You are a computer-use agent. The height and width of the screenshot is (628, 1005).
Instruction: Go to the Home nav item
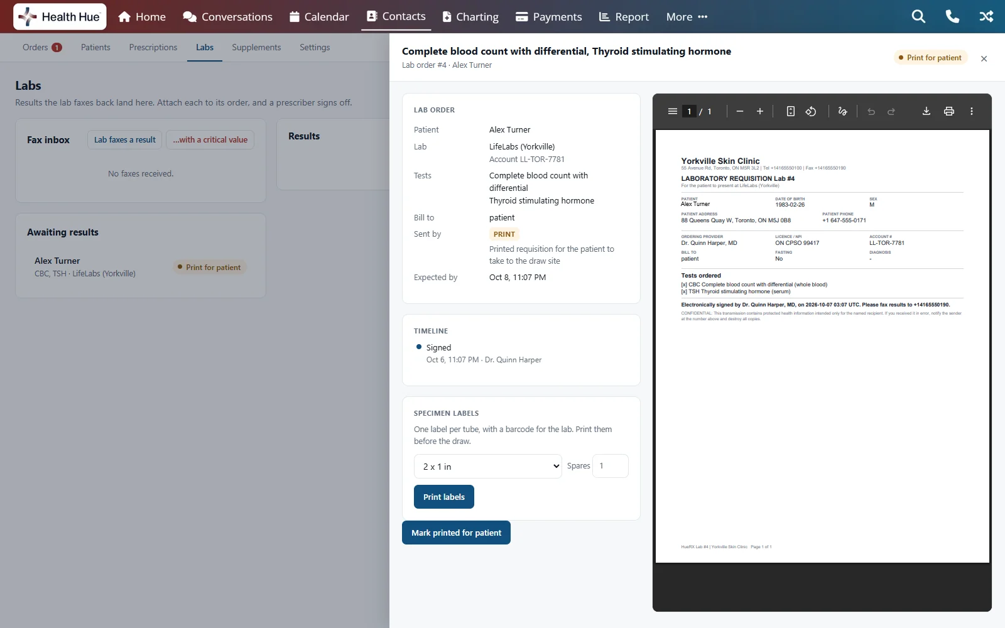142,17
